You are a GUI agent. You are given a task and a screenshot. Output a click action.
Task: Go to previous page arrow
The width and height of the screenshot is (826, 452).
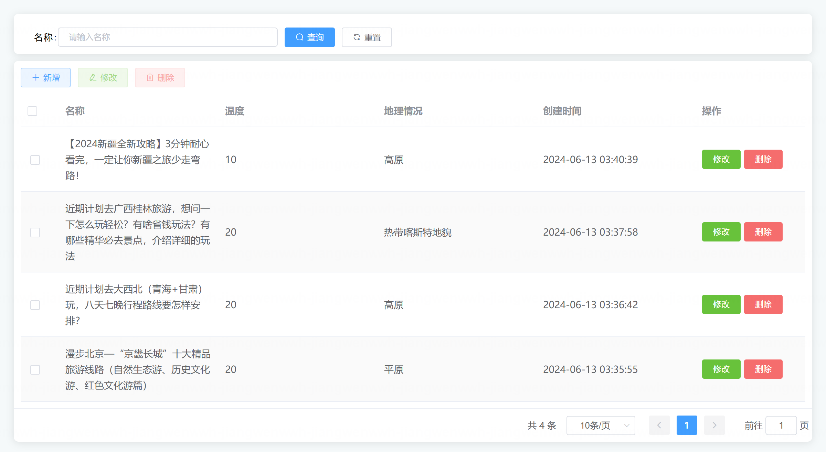click(659, 425)
